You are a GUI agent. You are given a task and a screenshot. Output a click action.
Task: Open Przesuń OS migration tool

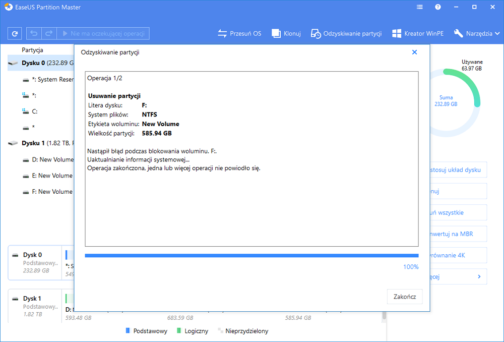[239, 33]
